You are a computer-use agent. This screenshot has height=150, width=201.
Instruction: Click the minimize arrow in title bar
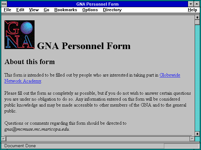[191, 4]
